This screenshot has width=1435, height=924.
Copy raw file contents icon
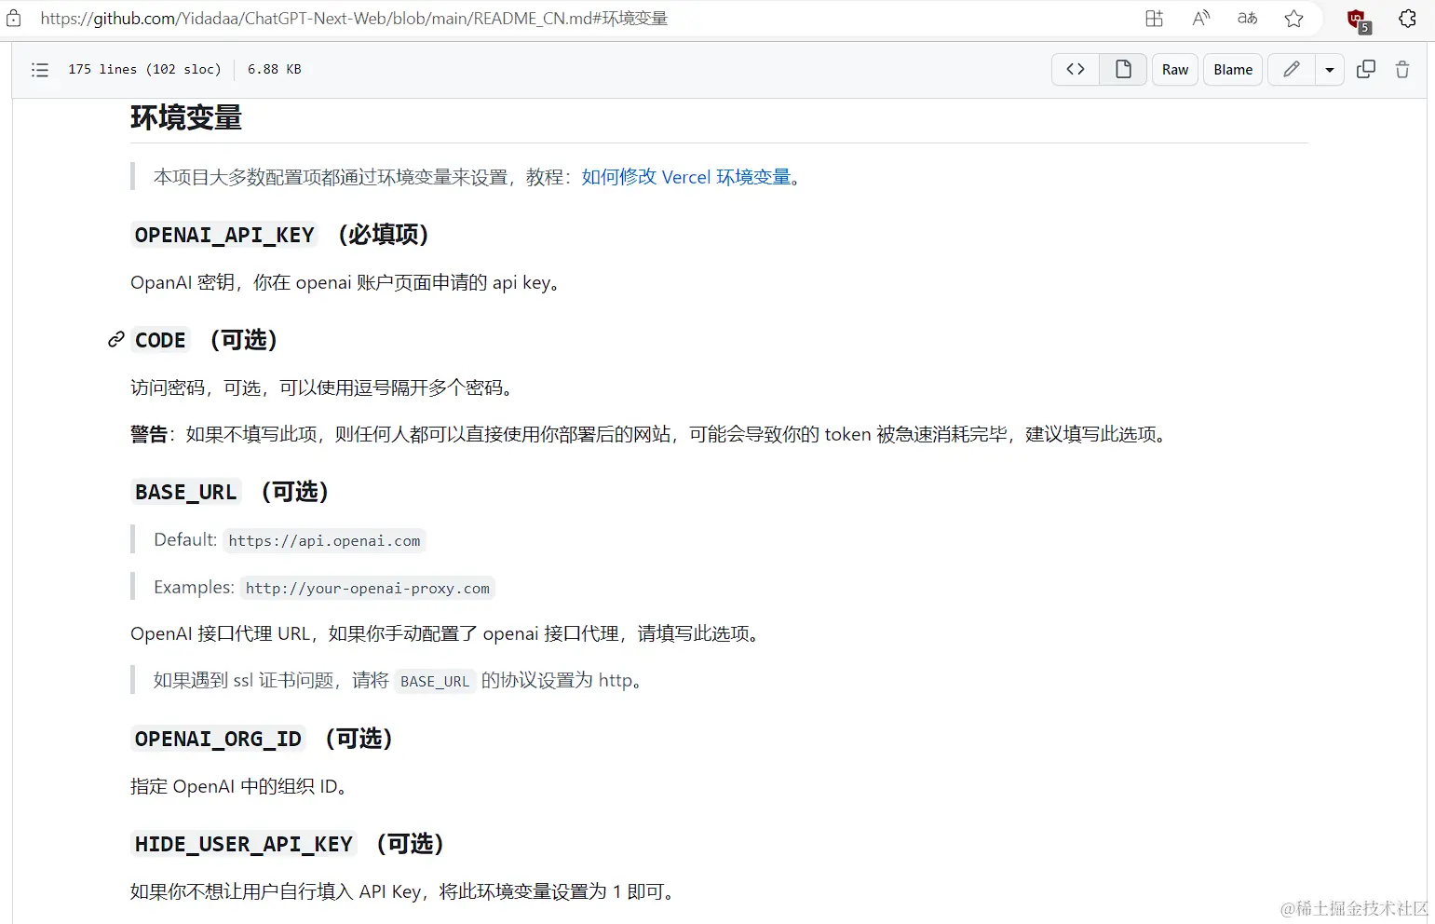(1366, 69)
